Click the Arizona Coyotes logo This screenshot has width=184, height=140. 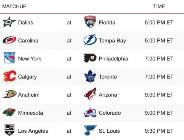(x=90, y=94)
